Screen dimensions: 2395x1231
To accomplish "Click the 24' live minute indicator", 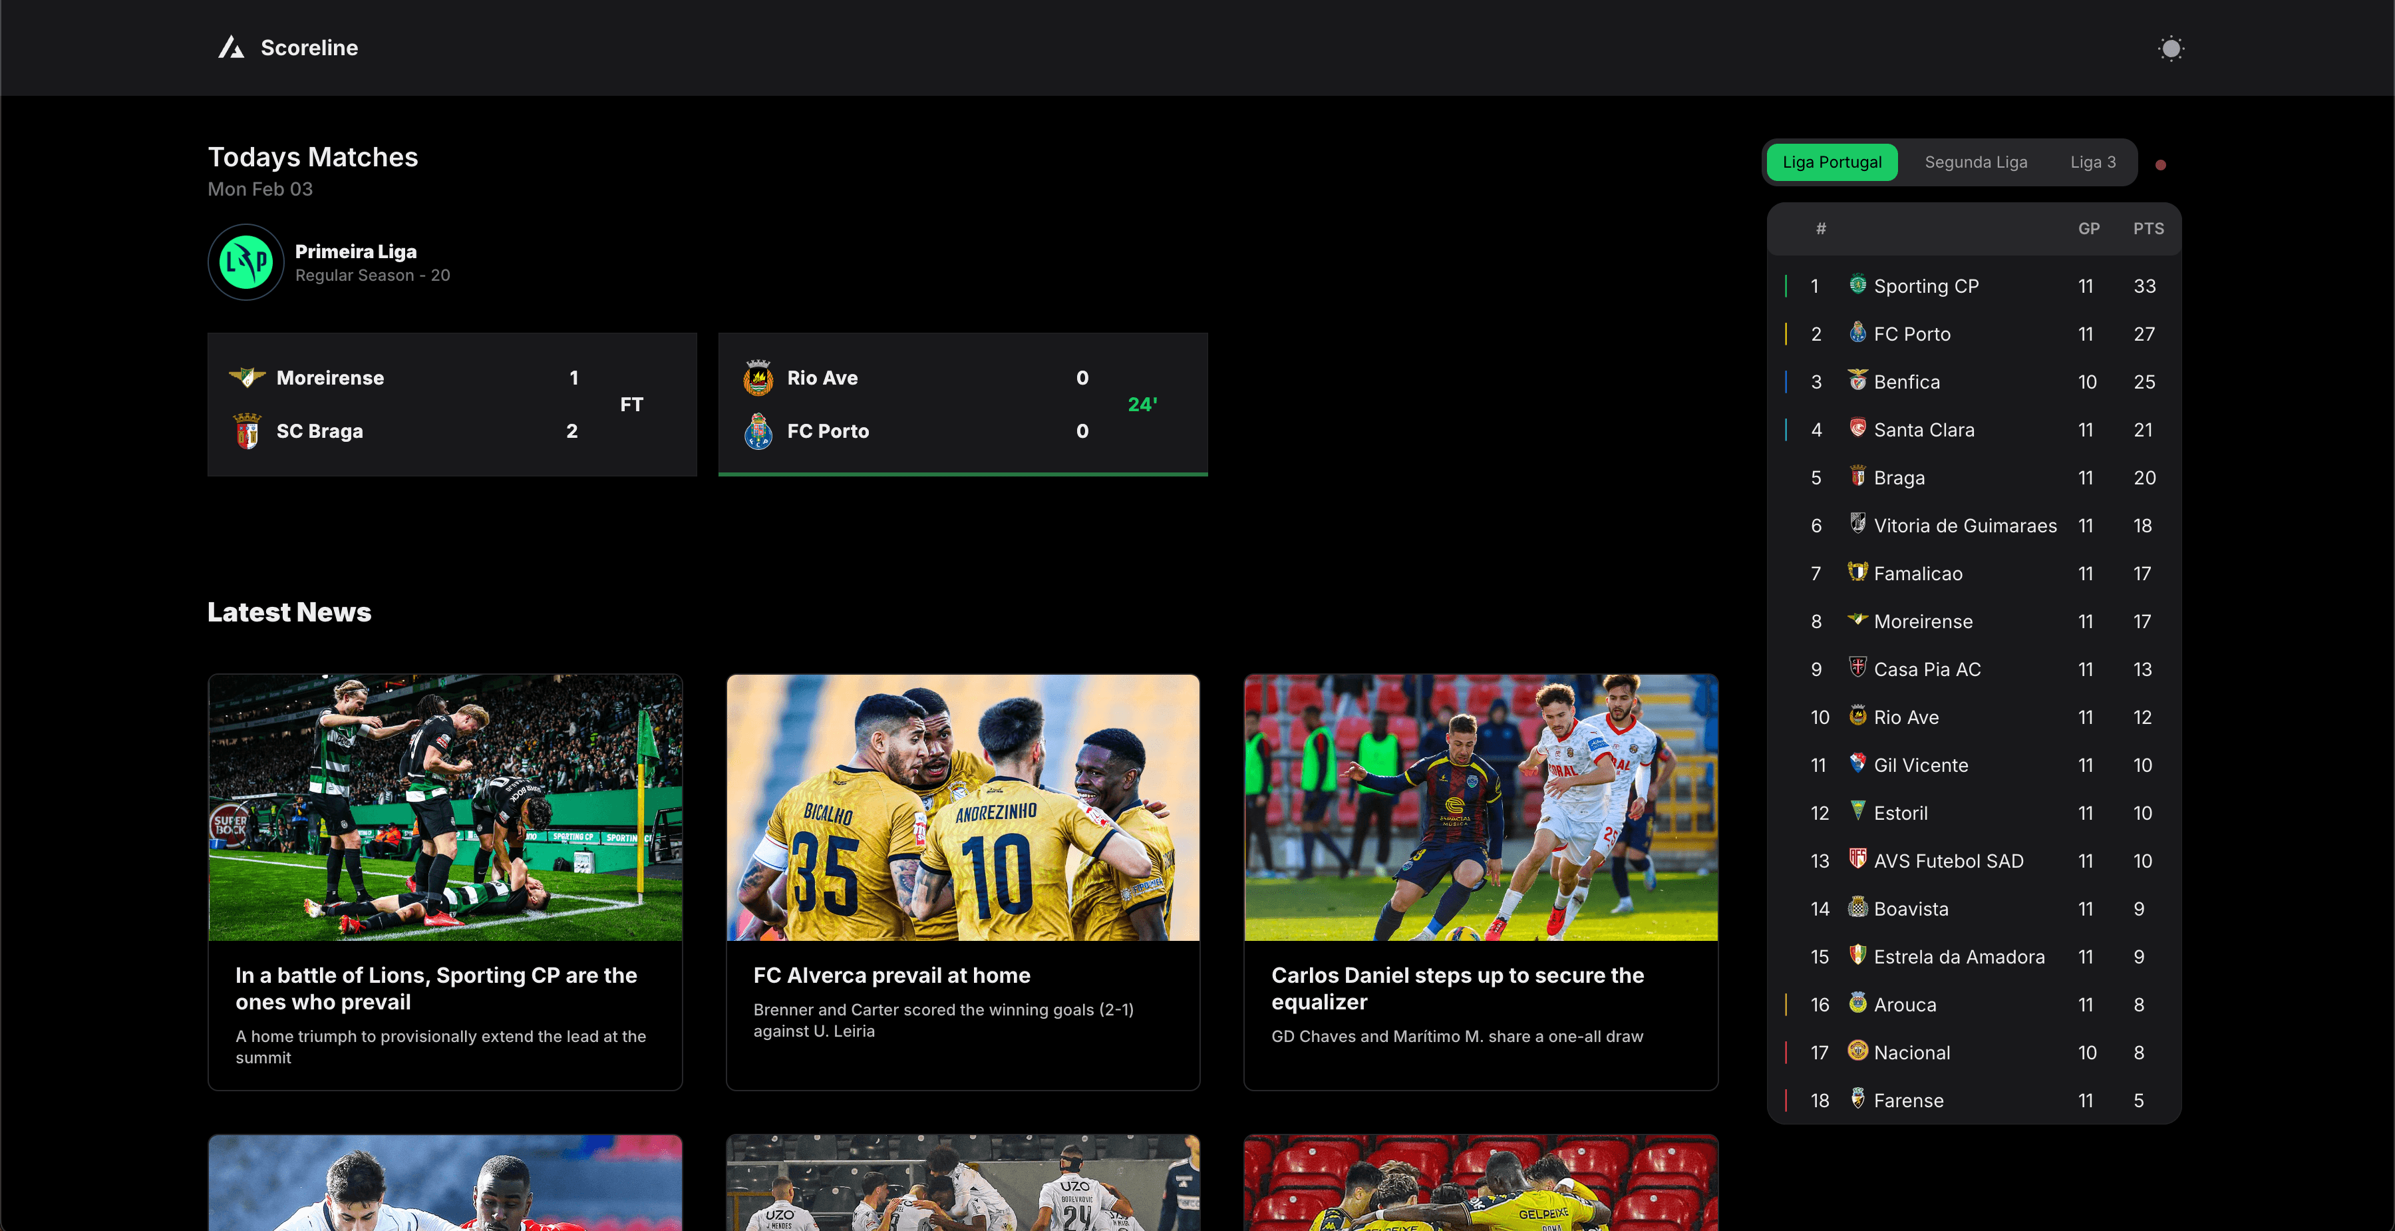I will [1142, 405].
